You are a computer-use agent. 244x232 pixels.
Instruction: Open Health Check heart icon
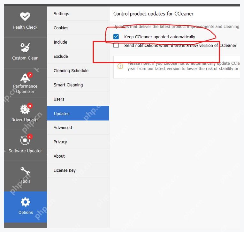[25, 17]
